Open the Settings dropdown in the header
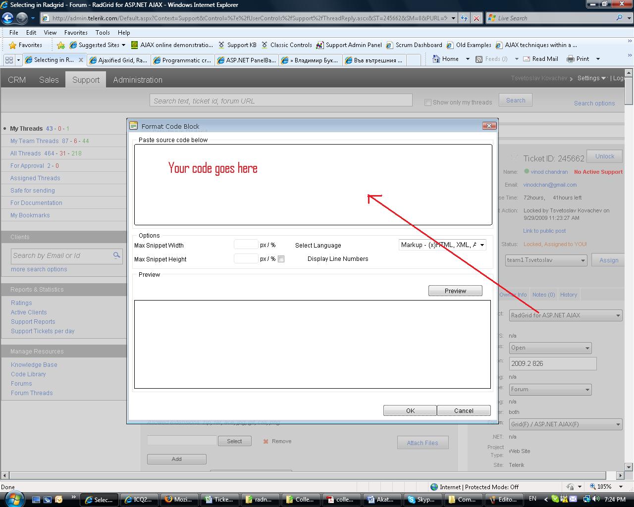Screen dimensions: 634x507 [x=591, y=78]
